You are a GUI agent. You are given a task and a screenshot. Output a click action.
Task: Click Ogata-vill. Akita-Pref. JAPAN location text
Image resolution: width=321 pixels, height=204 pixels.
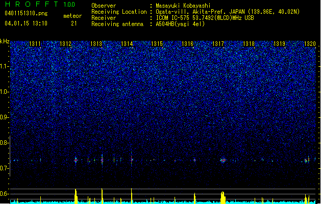pos(228,12)
